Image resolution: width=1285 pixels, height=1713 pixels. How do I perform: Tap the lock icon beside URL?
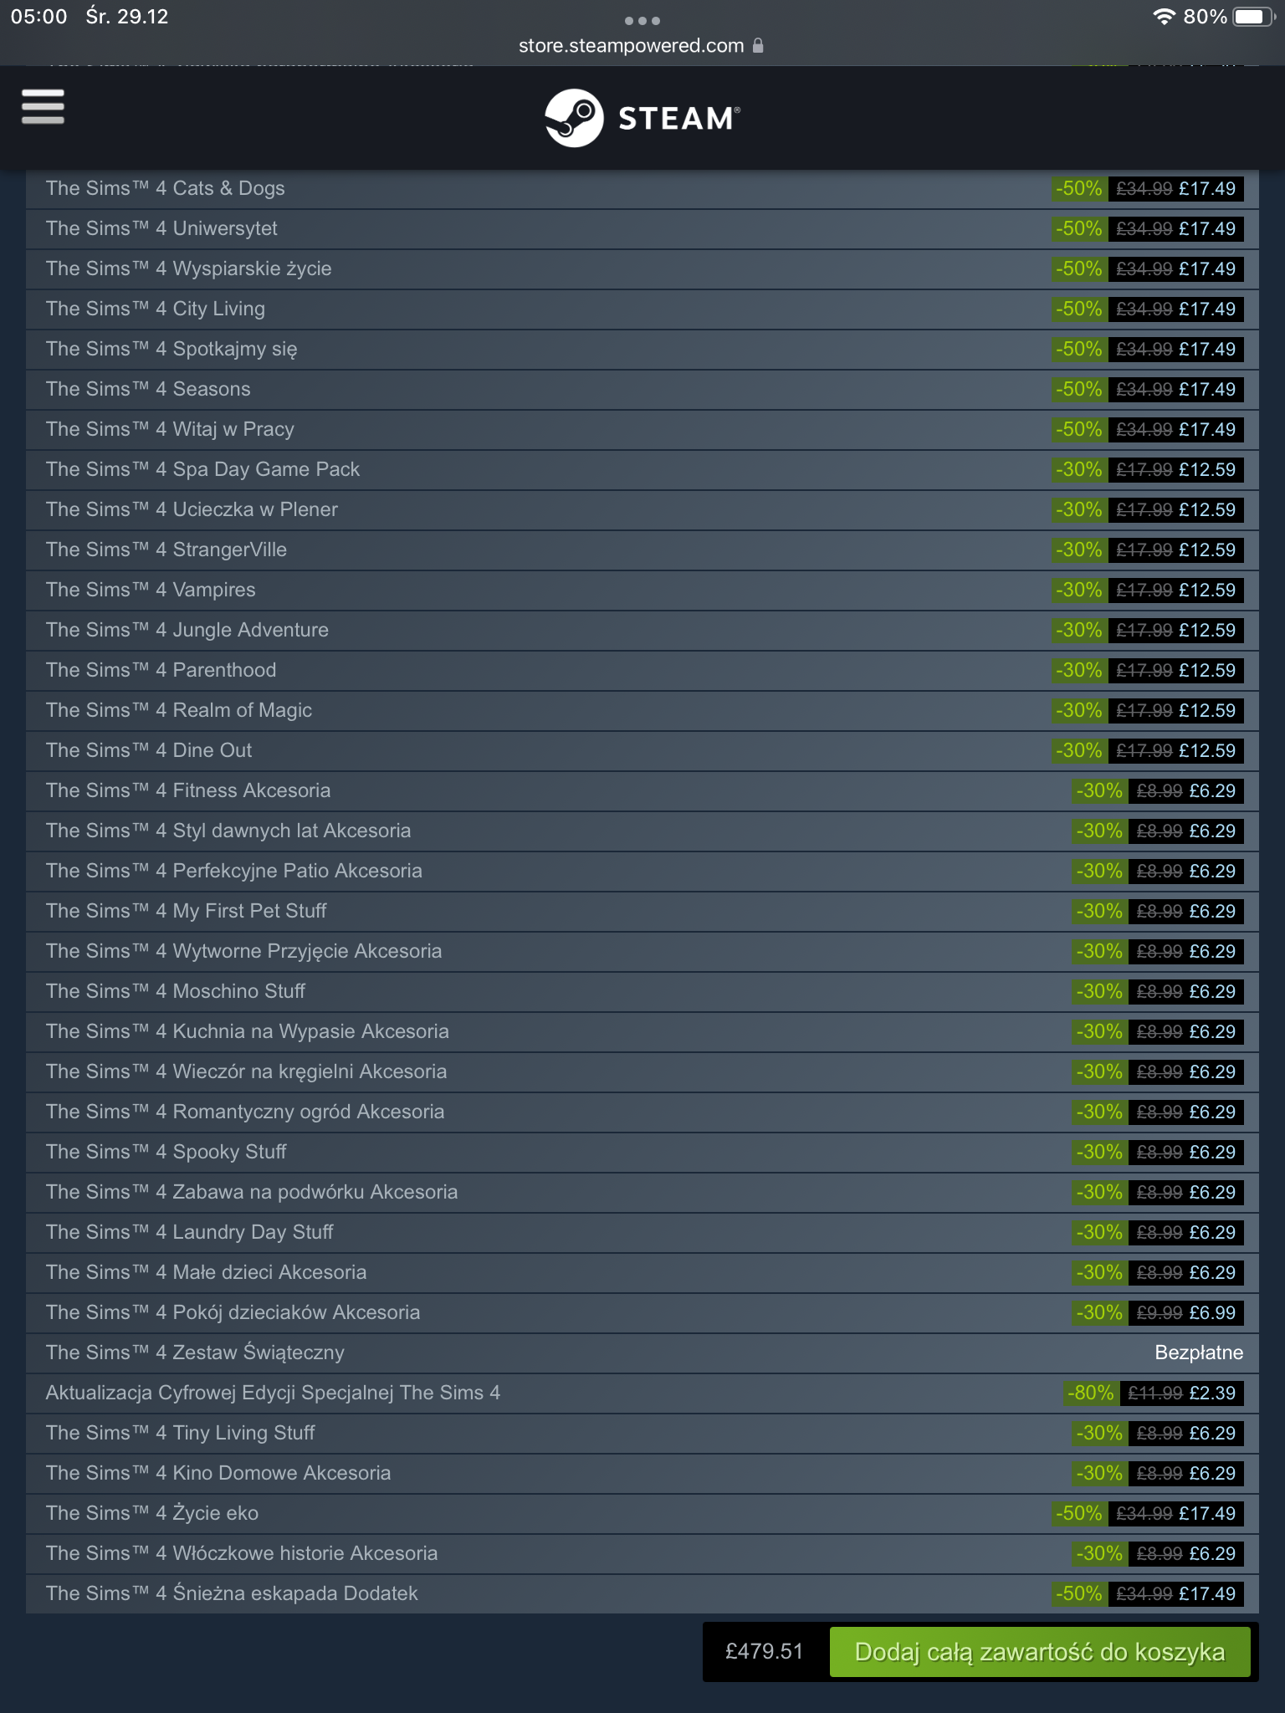point(758,46)
